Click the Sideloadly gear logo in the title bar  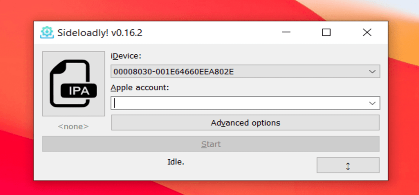[47, 33]
